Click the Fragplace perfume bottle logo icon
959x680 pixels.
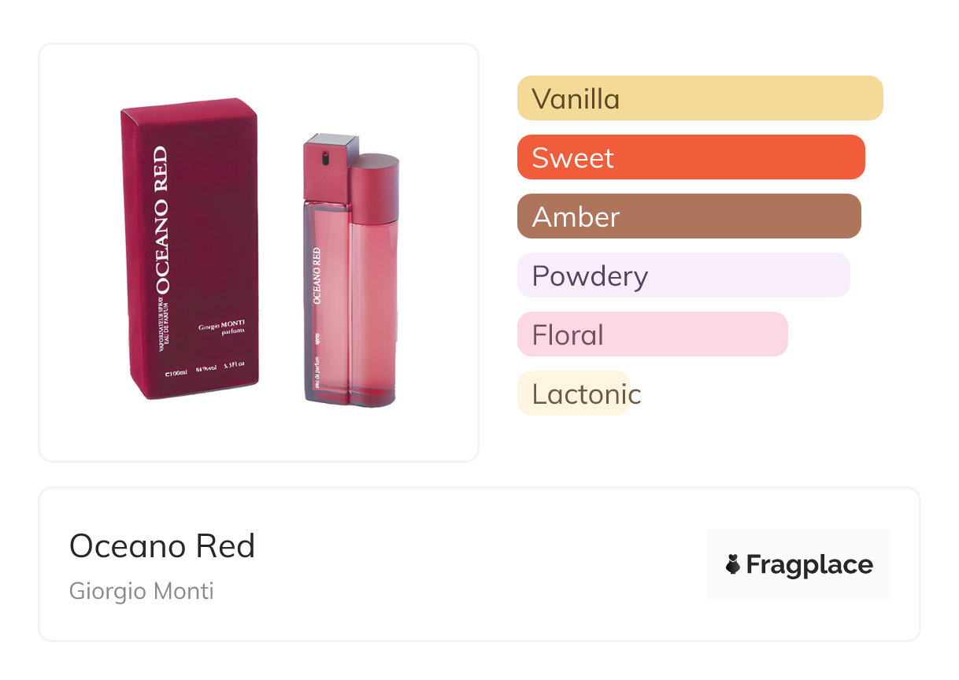[733, 564]
